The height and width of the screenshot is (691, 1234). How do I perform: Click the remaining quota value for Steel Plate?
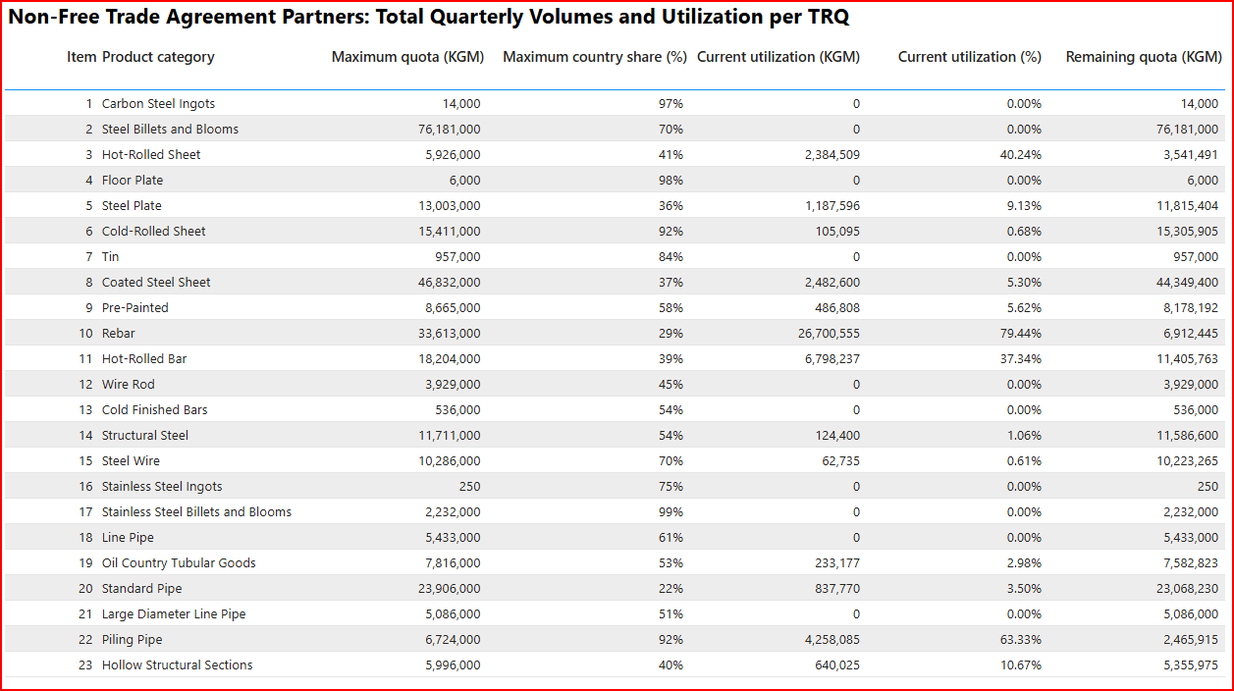click(x=1189, y=205)
